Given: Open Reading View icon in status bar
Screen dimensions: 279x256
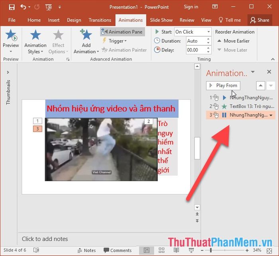Looking at the screenshot, I should pos(176,250).
